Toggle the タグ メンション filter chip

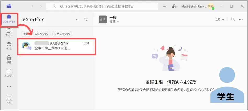62,34
